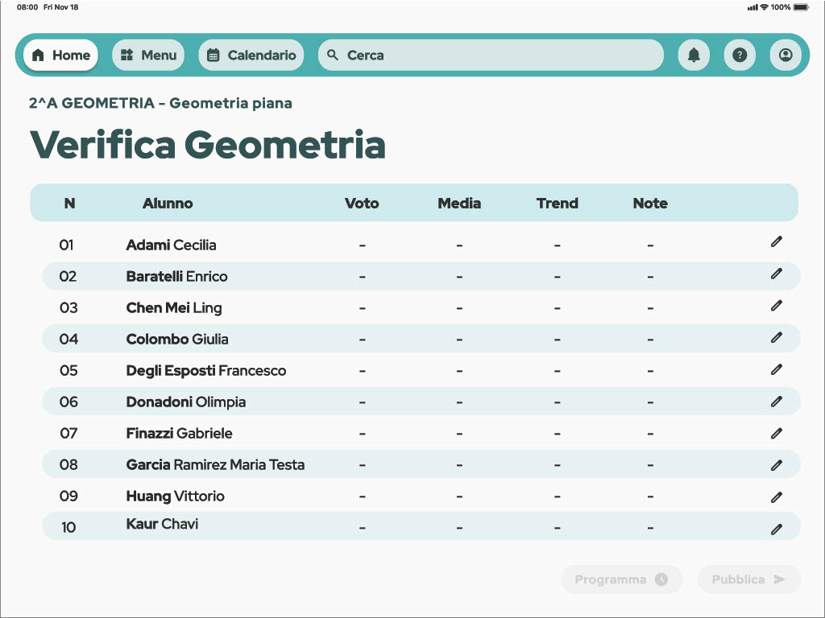Switch to the Calendario tab

point(251,56)
